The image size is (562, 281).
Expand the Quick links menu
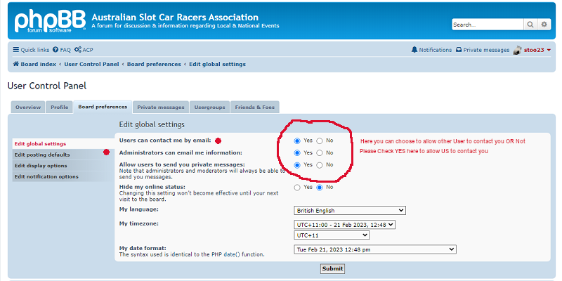tap(31, 50)
